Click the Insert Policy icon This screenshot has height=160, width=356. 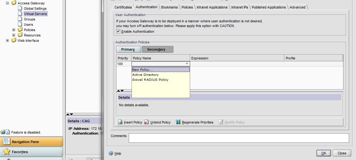120,122
